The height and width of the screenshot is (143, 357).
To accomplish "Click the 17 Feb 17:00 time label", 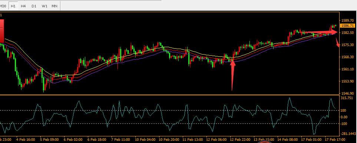I will point(335,140).
